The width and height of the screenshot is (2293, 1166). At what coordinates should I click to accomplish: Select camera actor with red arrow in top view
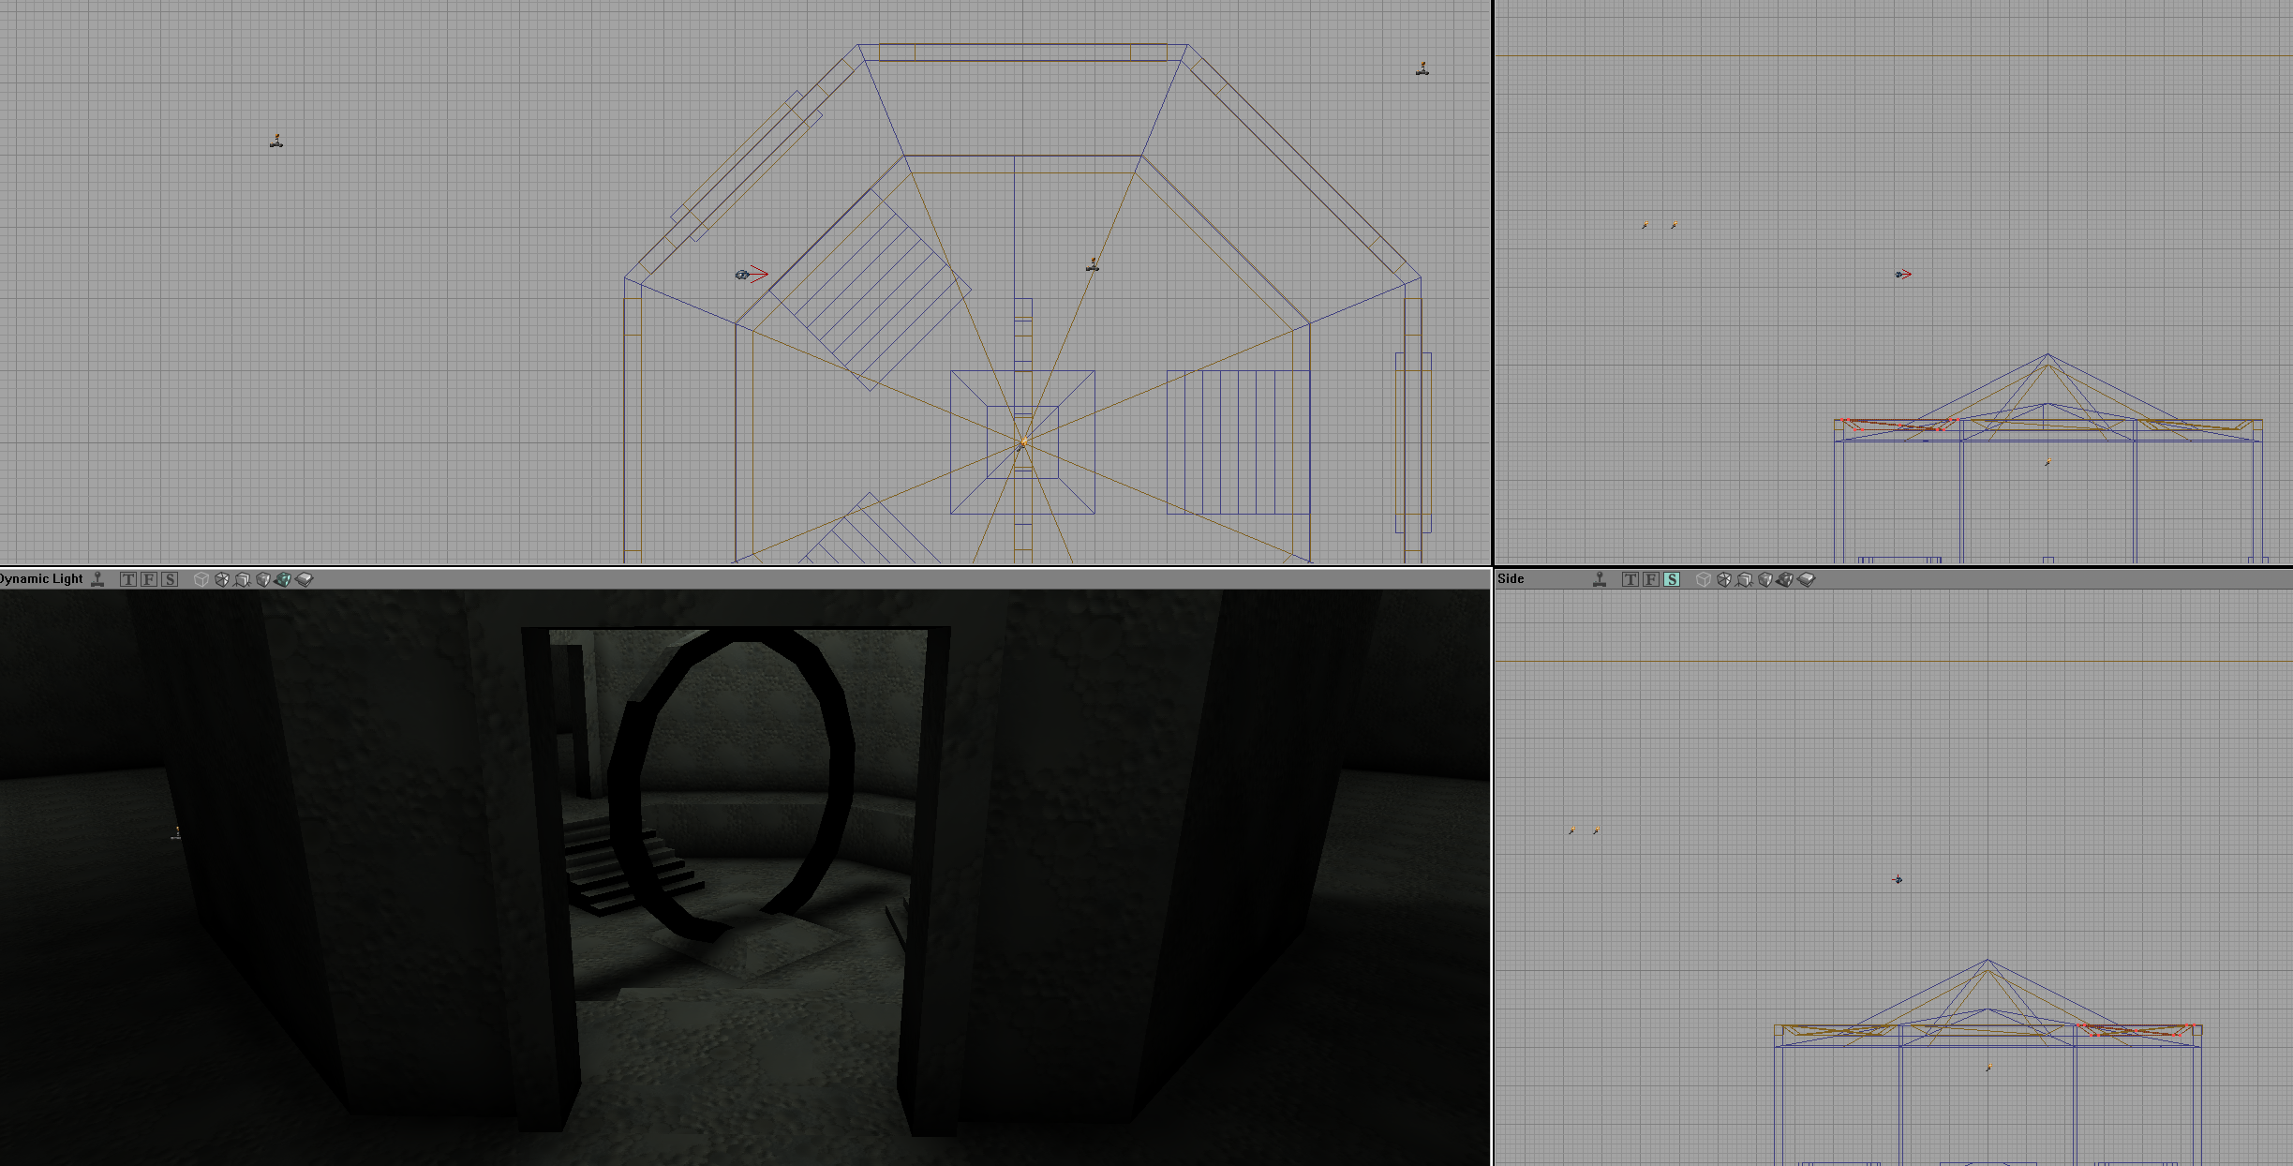(743, 275)
